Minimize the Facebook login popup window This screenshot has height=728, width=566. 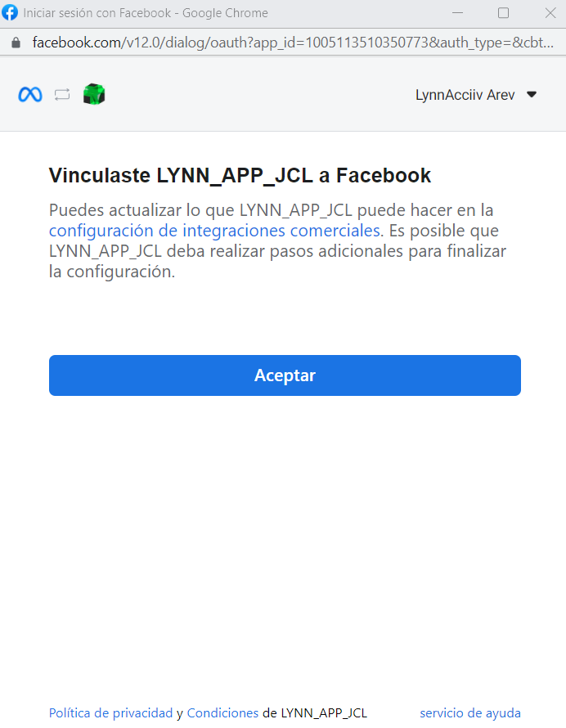click(458, 13)
